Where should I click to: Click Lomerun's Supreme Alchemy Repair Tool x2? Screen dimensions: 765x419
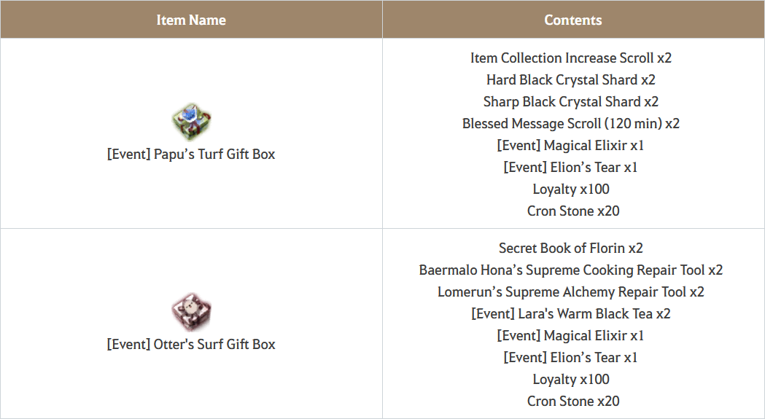(571, 292)
